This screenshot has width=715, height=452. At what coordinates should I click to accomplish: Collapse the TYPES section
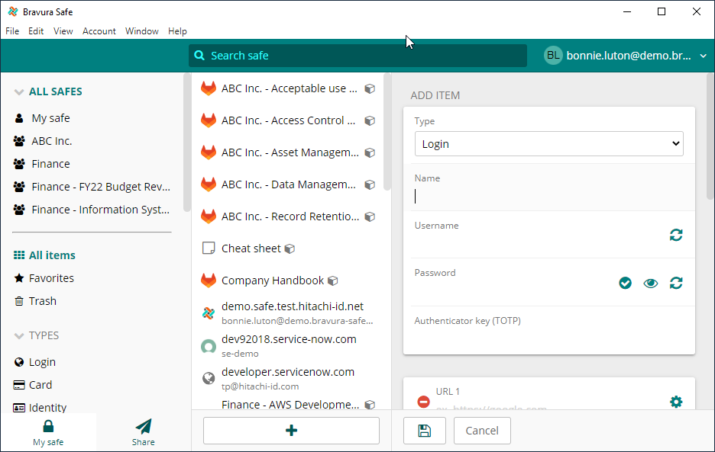coord(19,336)
